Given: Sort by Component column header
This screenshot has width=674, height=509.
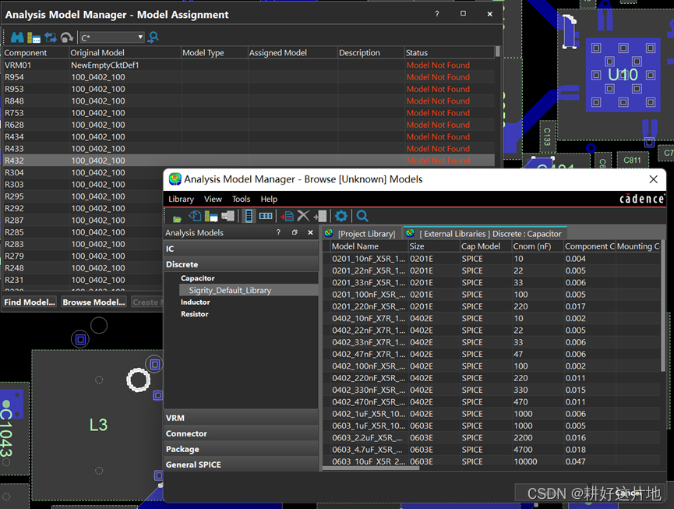Looking at the screenshot, I should [x=36, y=52].
